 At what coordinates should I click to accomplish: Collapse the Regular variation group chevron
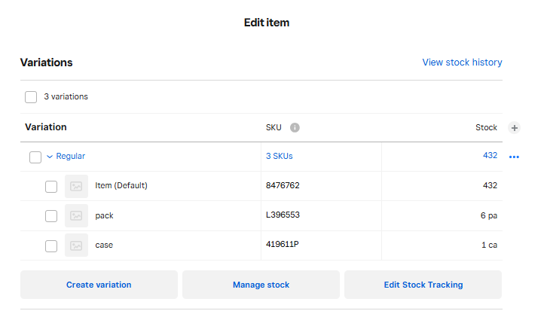pos(50,157)
